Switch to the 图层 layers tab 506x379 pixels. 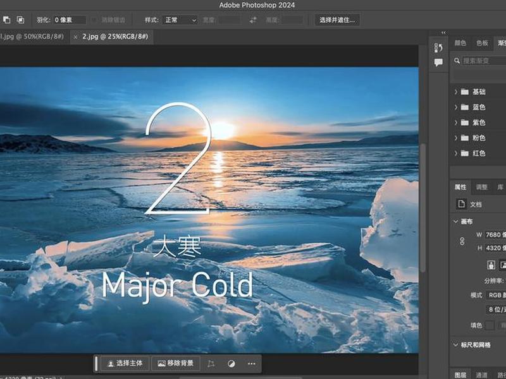pyautogui.click(x=460, y=375)
